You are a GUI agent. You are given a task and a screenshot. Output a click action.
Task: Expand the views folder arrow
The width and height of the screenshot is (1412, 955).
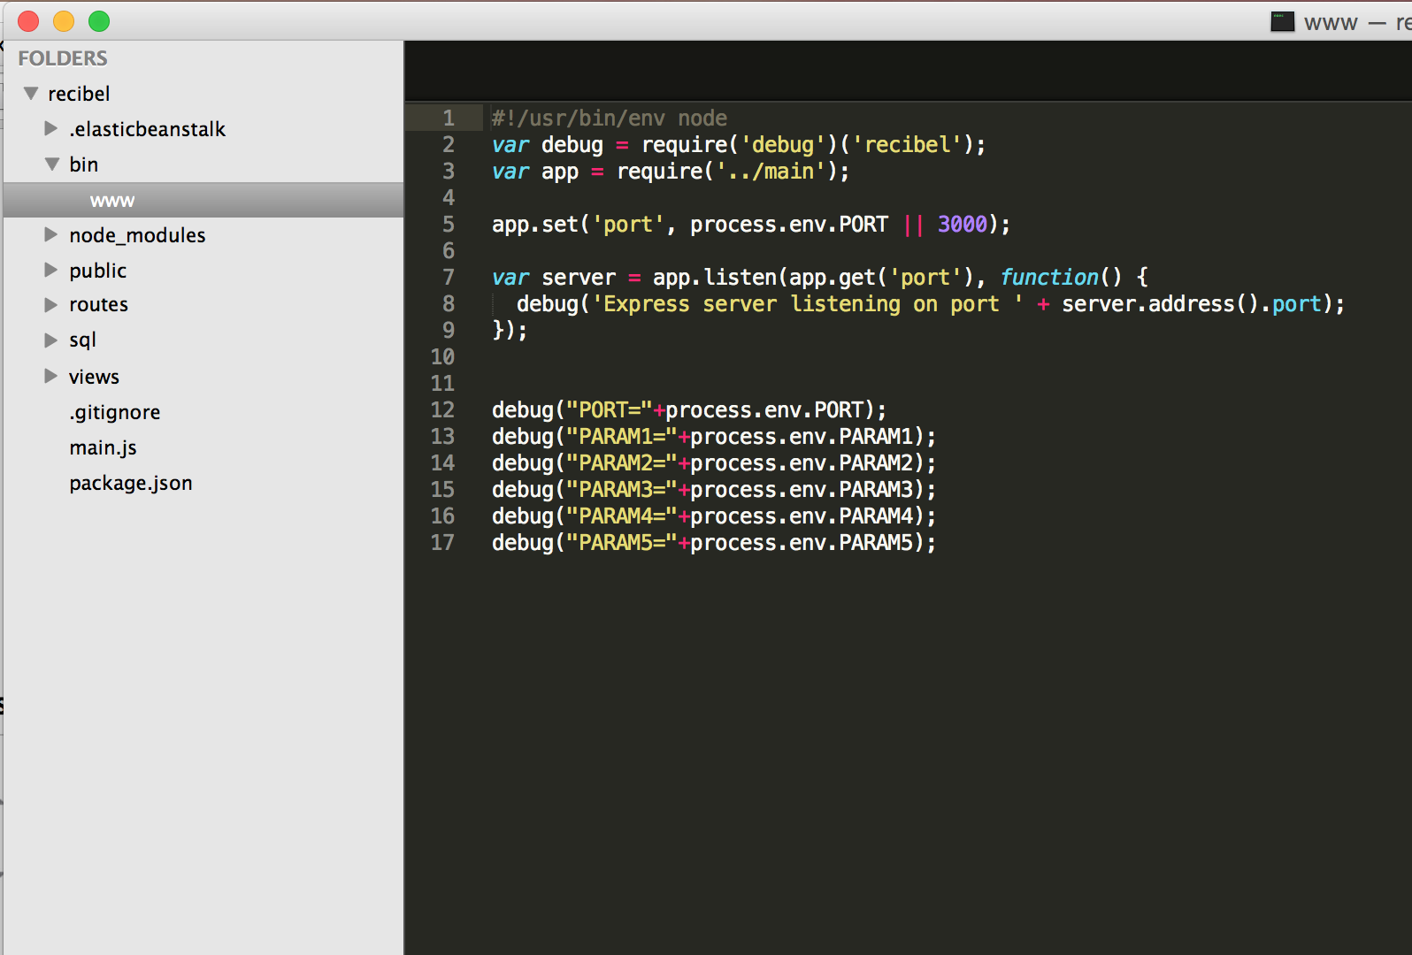point(51,376)
